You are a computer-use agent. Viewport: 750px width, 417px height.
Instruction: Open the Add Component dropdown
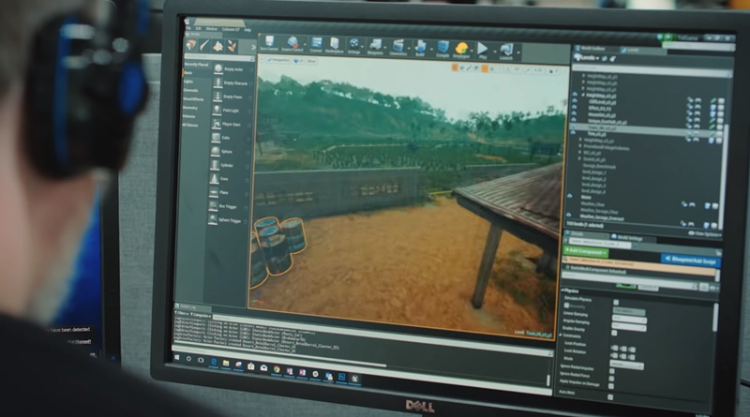(x=585, y=251)
